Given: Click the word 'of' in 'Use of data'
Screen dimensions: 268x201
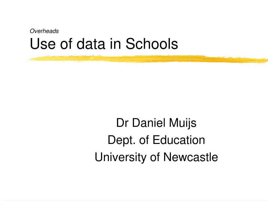Looking at the screenshot, I should tap(66, 44).
